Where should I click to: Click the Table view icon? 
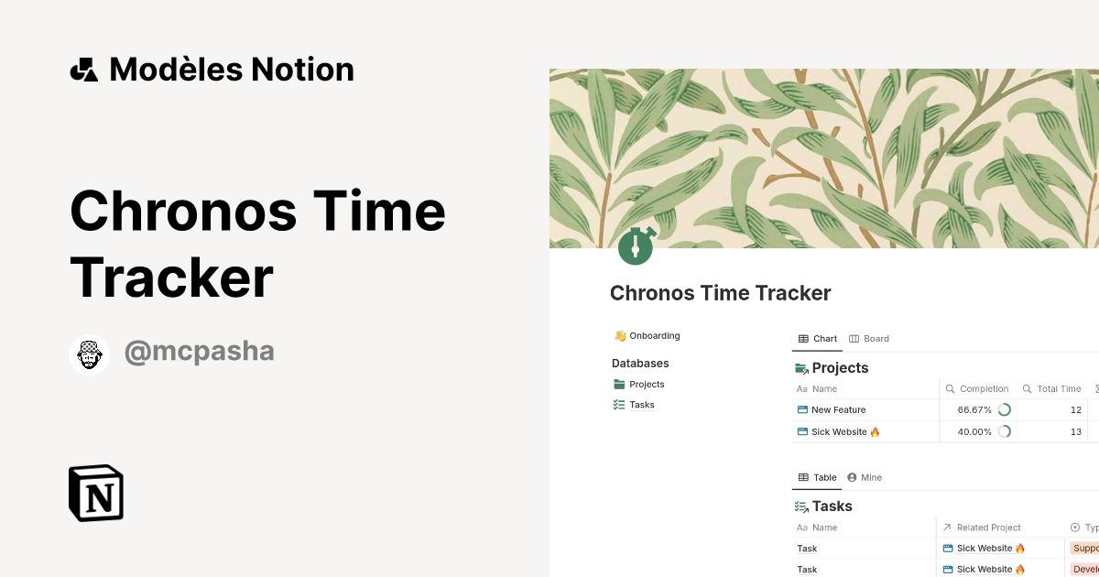click(x=801, y=477)
